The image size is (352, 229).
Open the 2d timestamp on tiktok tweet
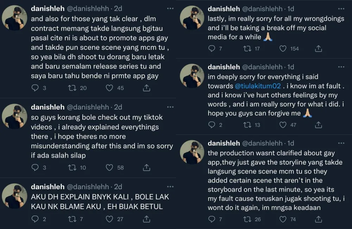(x=118, y=107)
